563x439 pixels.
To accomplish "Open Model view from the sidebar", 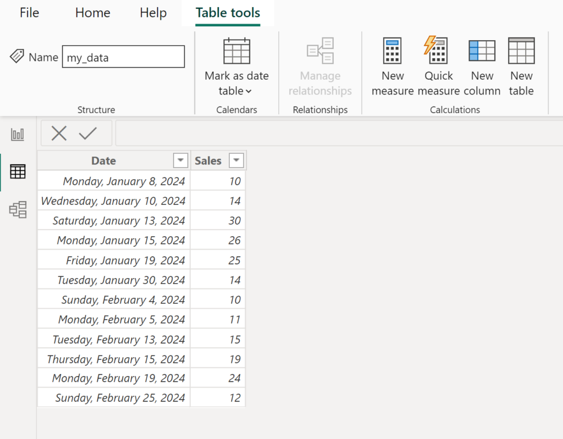I will tap(17, 209).
